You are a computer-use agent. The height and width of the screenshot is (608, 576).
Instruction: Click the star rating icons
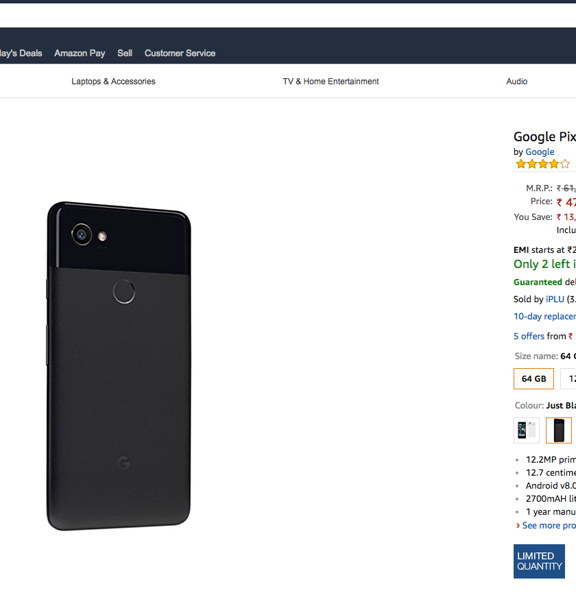tap(542, 164)
